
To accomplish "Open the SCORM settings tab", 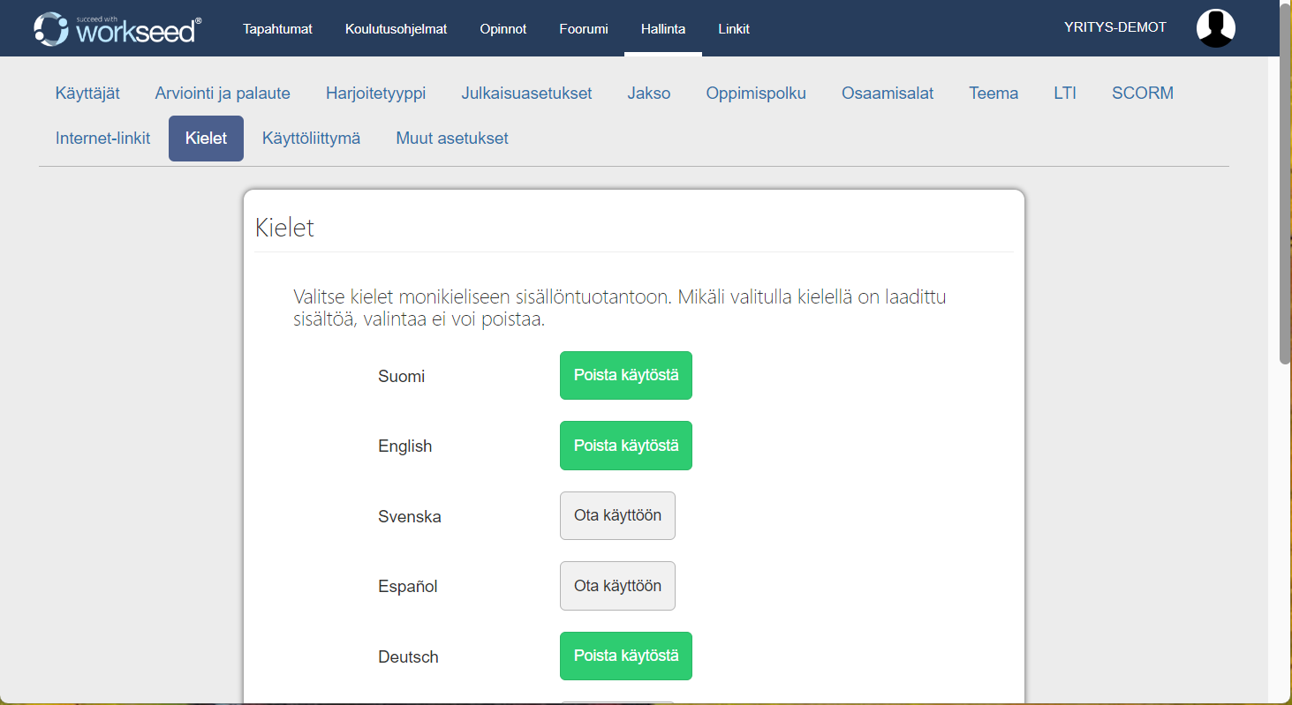I will (x=1142, y=94).
